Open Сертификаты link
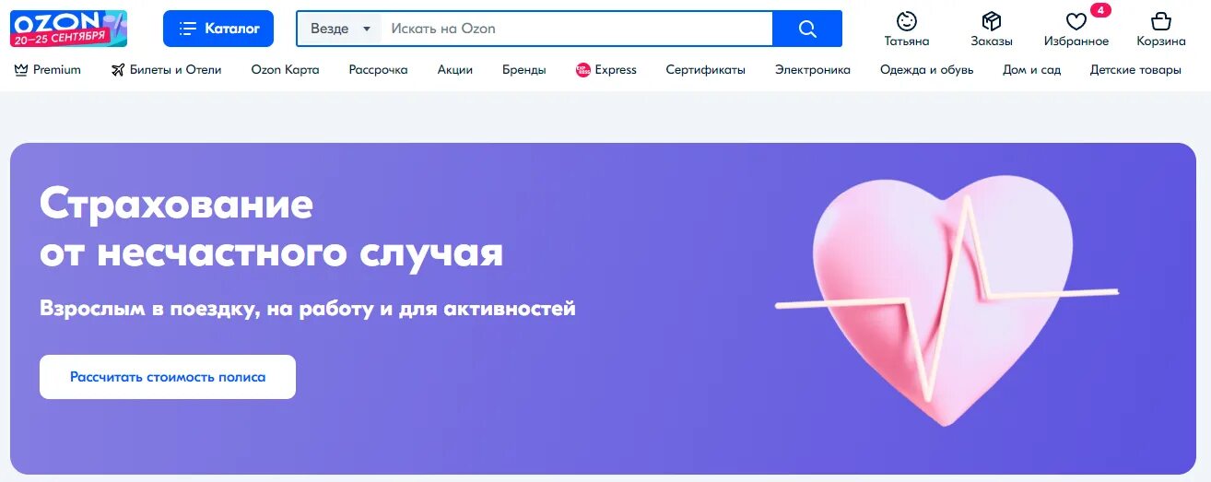The width and height of the screenshot is (1211, 482). (x=706, y=70)
